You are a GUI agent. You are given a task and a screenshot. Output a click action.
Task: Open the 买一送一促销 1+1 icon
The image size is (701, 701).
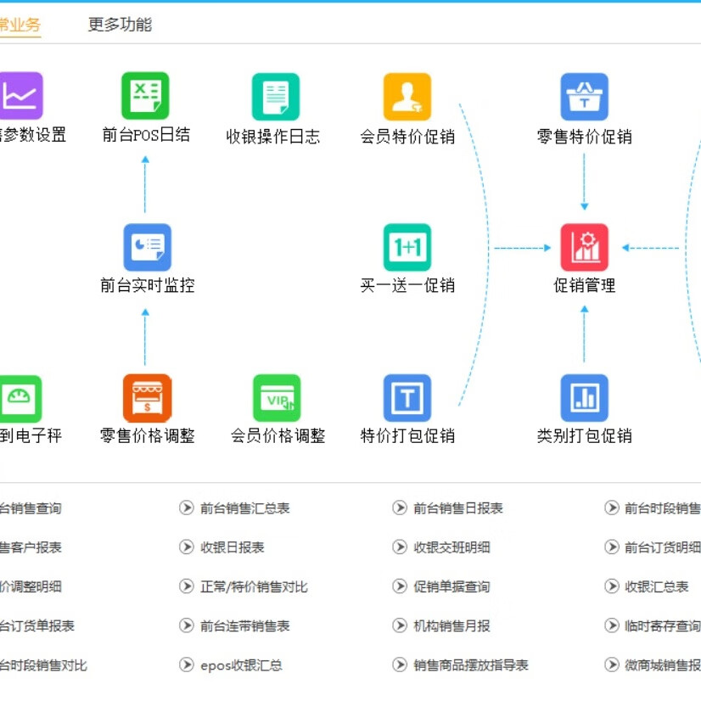click(x=407, y=247)
